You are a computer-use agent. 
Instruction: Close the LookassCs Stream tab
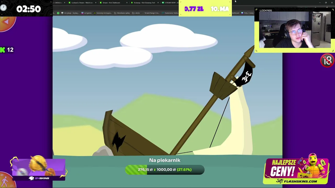coord(96,3)
